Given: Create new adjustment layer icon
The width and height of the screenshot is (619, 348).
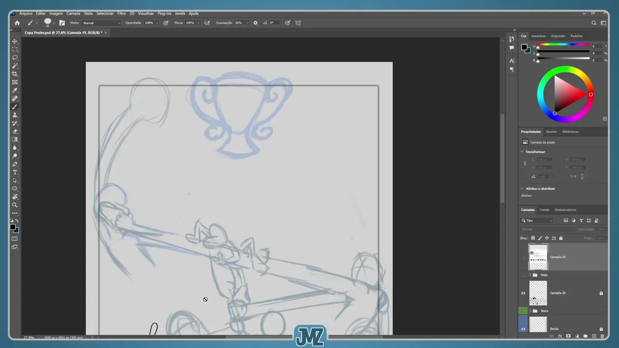Looking at the screenshot, I should pyautogui.click(x=577, y=336).
